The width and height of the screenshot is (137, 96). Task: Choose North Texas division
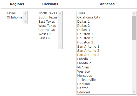pyautogui.click(x=48, y=13)
